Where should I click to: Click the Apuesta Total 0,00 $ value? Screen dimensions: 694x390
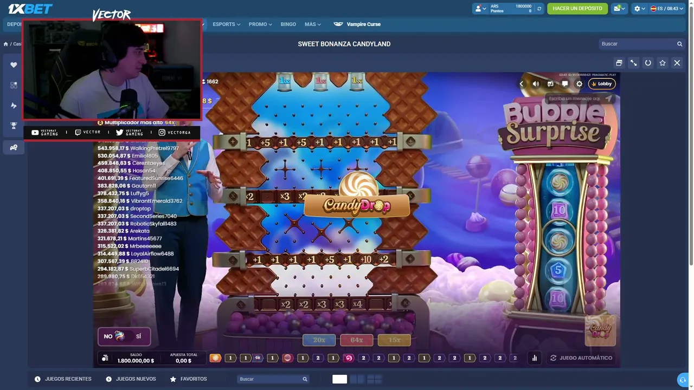tap(184, 361)
